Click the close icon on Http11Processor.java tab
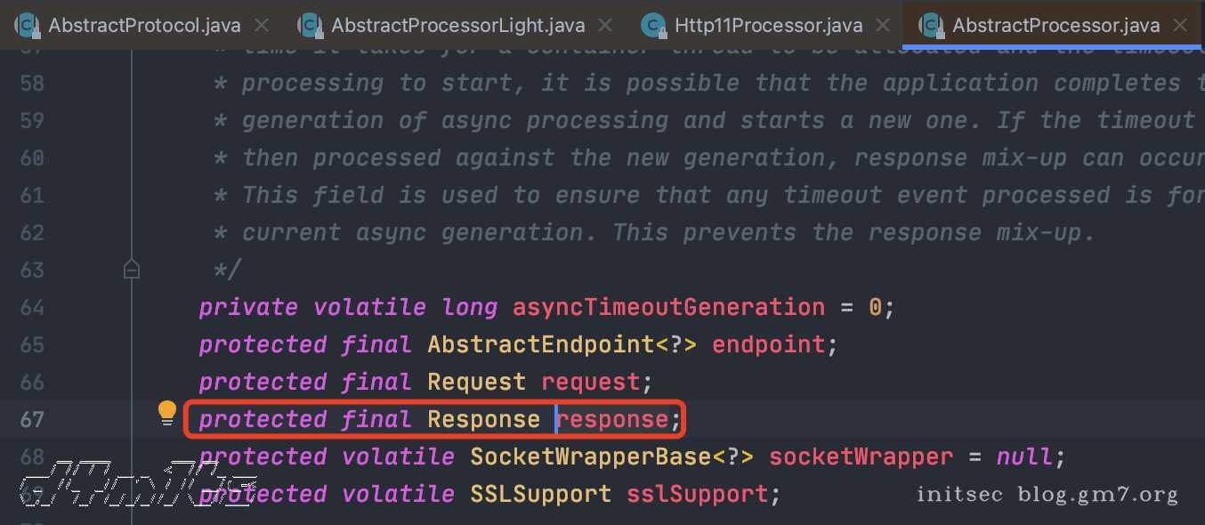 tap(882, 25)
